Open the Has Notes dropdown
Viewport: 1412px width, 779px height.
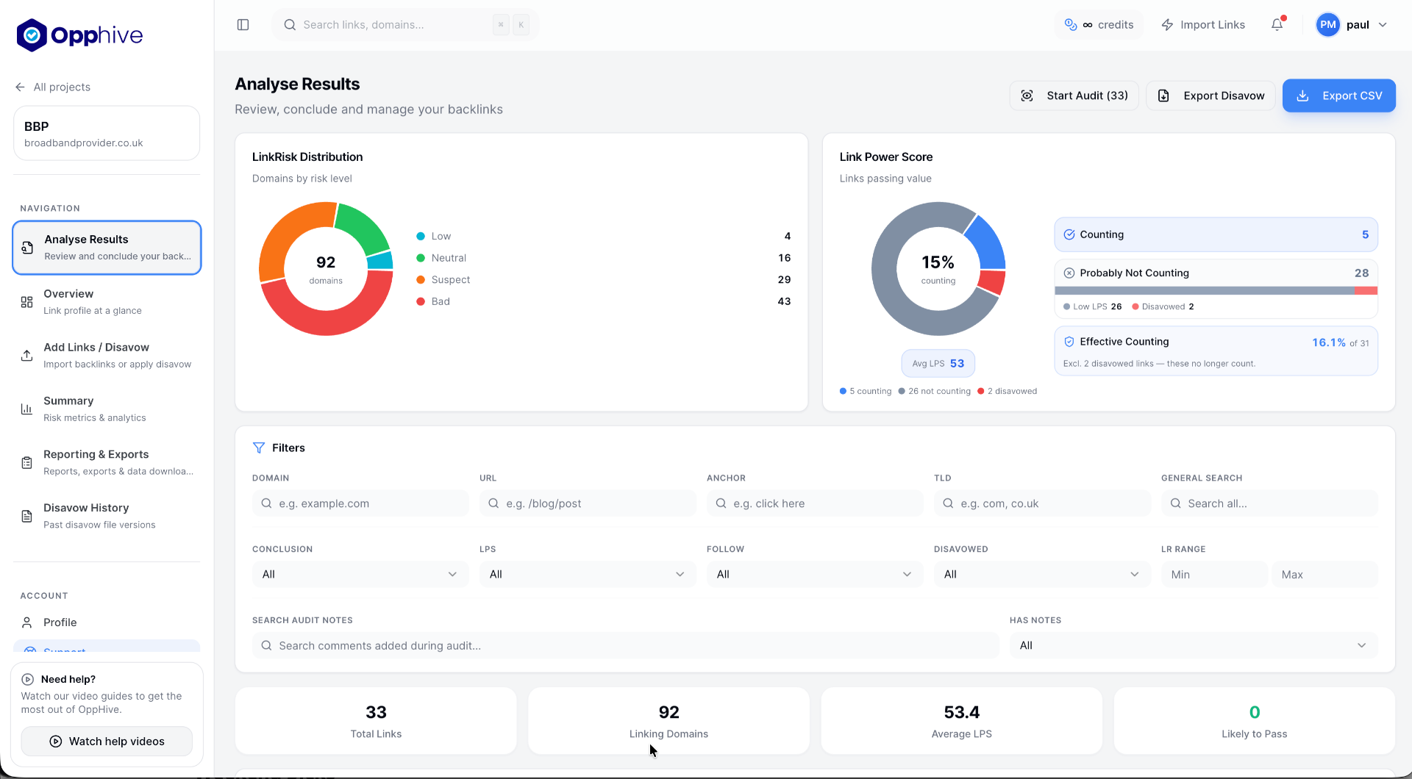pos(1194,645)
